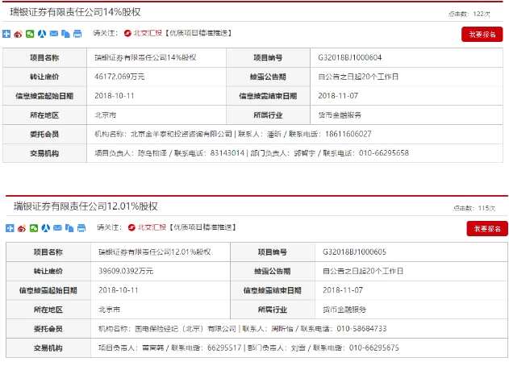Select end date 2018-11-07 in 12.01% listing
Screen dimensions: 509x366
[343, 290]
